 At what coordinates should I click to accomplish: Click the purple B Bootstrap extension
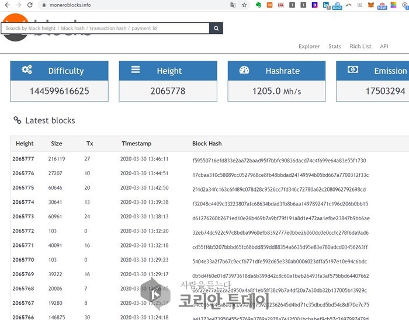tap(314, 5)
